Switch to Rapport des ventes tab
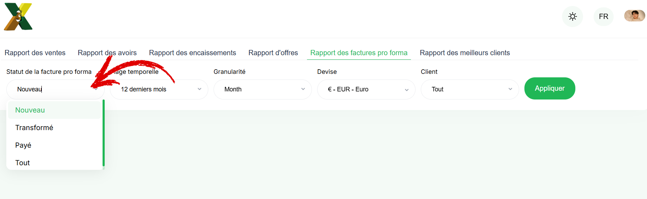 click(35, 53)
